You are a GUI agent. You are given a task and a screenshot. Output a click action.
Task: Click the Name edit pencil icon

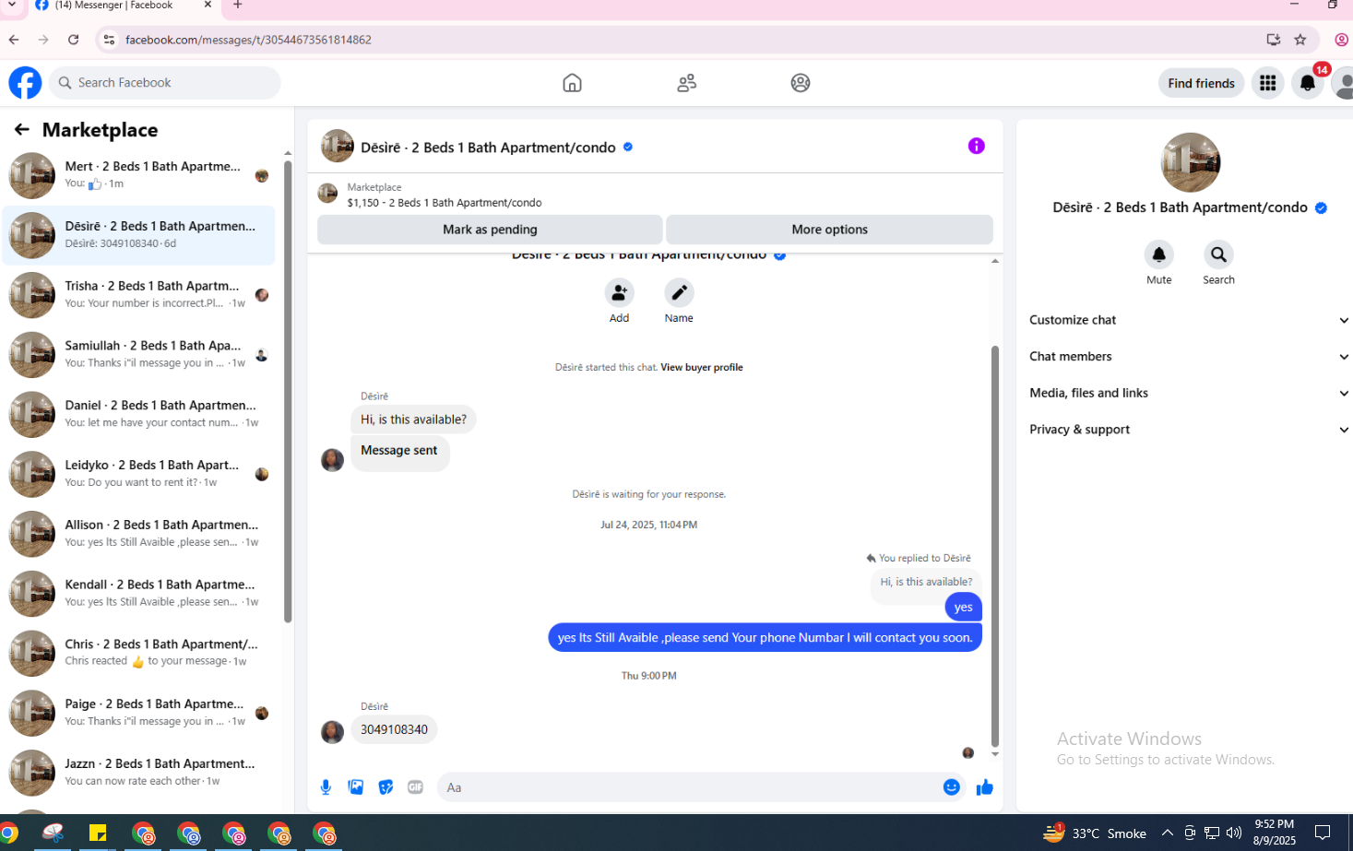point(679,293)
